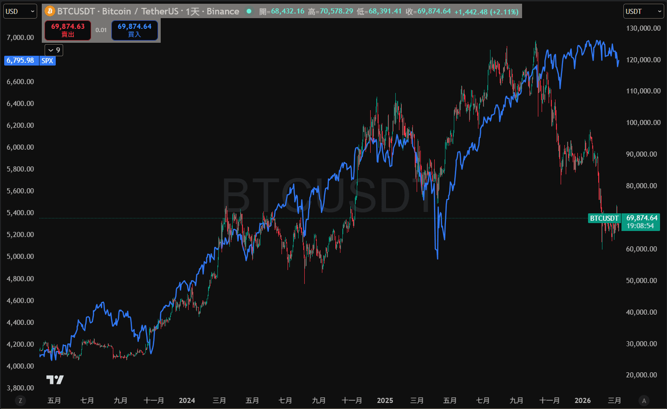This screenshot has height=409, width=667.
Task: Click "Binance" exchange name in the header
Action: pos(222,11)
